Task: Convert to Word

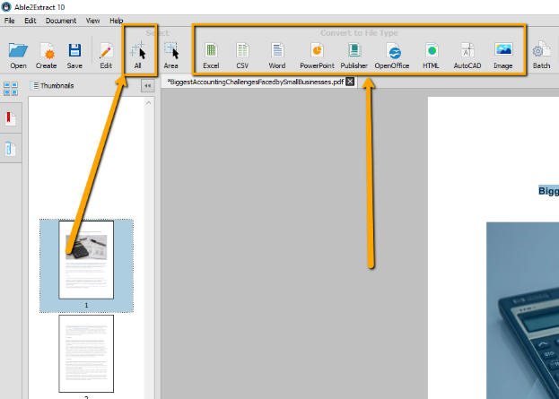Action: [x=277, y=56]
